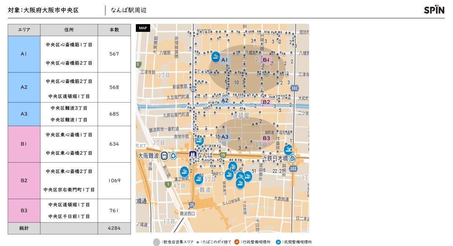Click the 道頓堀 map label
The width and height of the screenshot is (453, 246).
click(x=241, y=116)
